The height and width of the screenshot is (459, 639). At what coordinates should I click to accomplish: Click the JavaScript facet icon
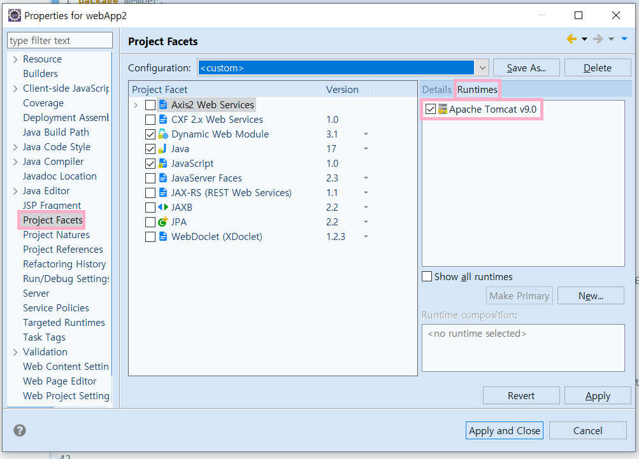[x=162, y=164]
